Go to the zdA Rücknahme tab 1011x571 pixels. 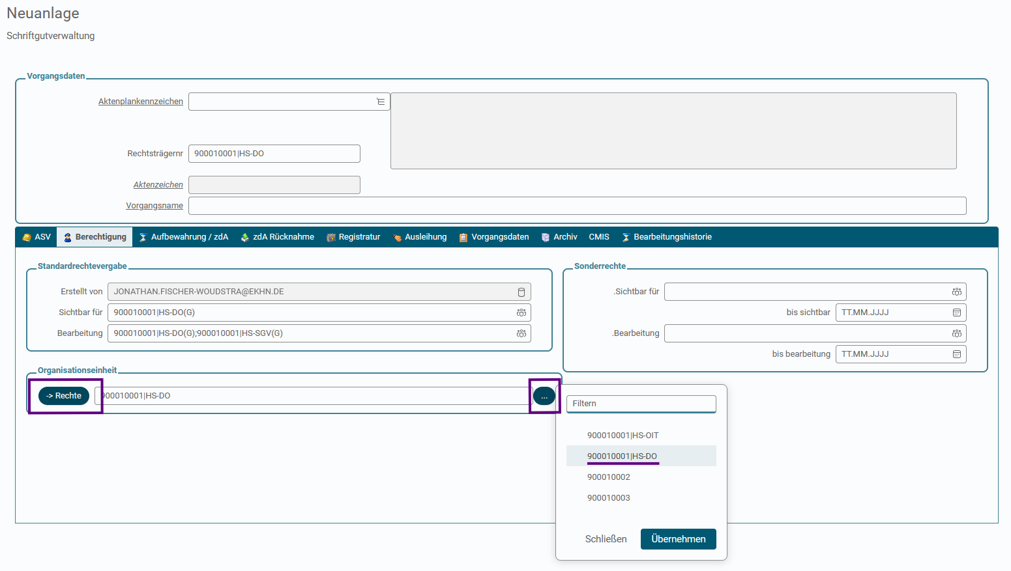coord(278,237)
